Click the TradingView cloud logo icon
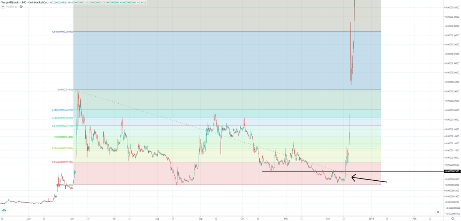The height and width of the screenshot is (221, 461). pyautogui.click(x=4, y=211)
